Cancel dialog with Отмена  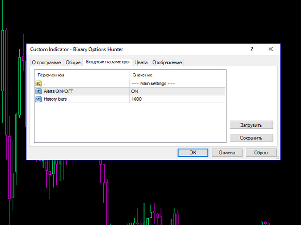[x=227, y=152]
